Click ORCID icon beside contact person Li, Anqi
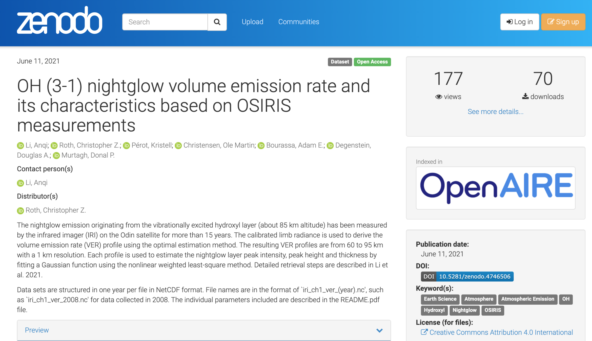 20,183
